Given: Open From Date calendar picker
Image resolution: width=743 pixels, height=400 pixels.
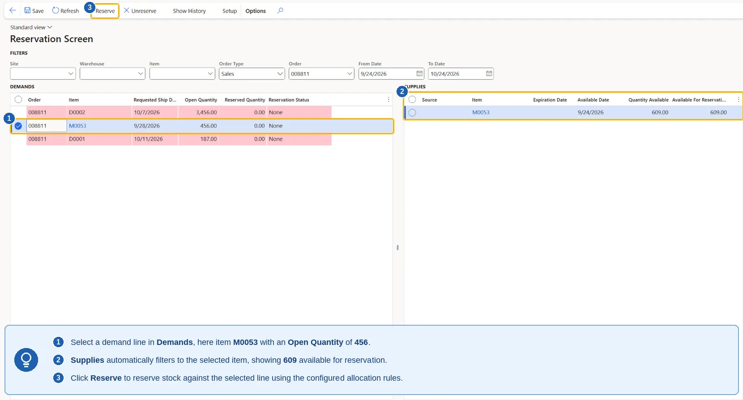Looking at the screenshot, I should pos(419,74).
